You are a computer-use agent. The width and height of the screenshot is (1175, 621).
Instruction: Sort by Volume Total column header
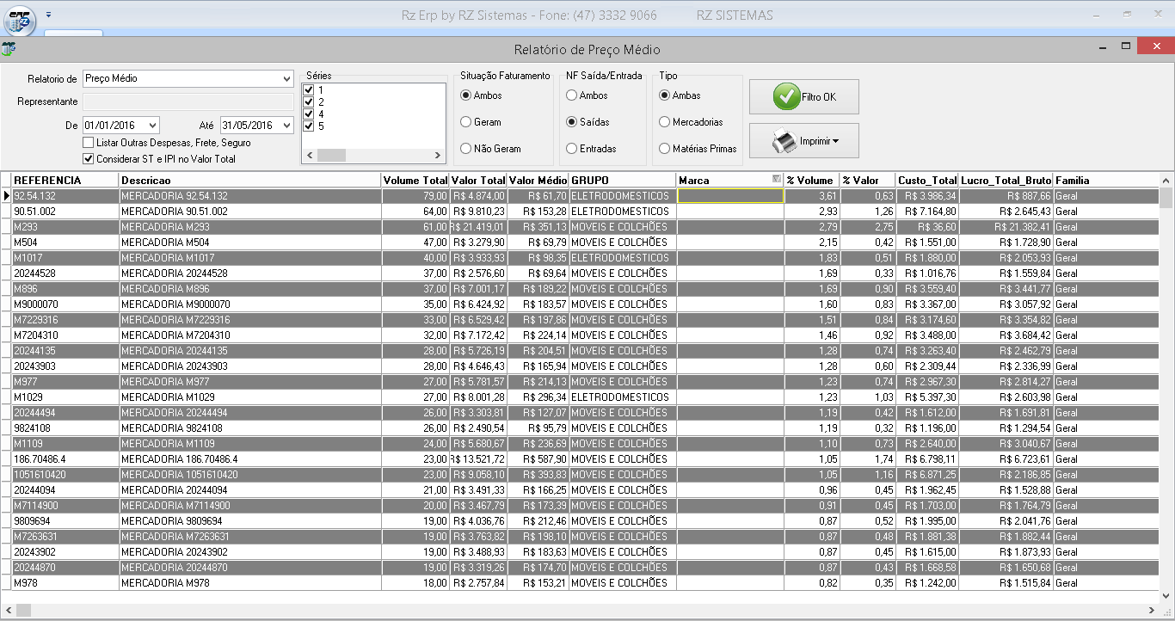415,181
